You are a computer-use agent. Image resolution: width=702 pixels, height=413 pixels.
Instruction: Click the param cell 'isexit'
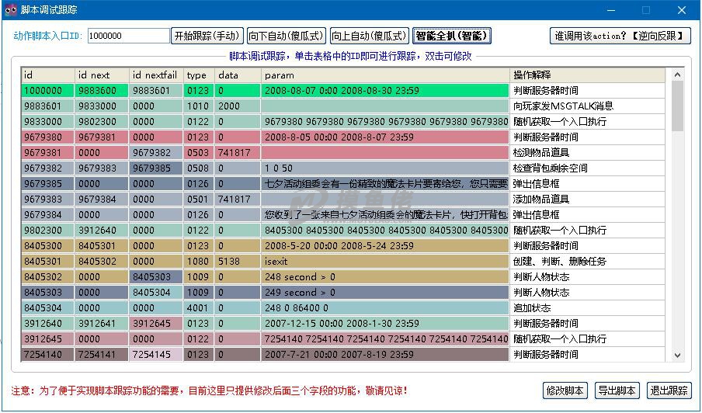tap(384, 262)
